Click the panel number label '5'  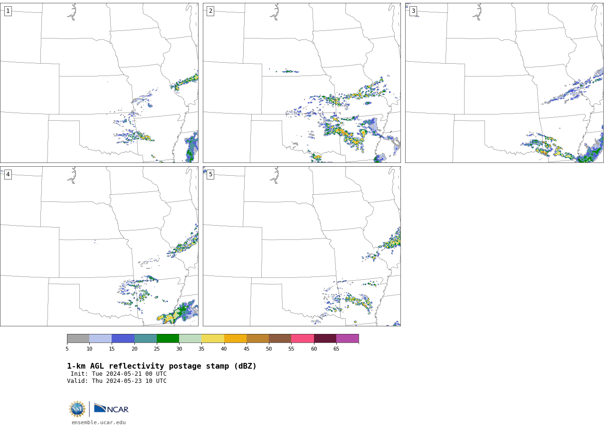coord(210,174)
